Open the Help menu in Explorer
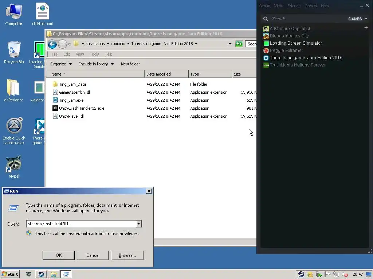The width and height of the screenshot is (373, 279). 108,54
